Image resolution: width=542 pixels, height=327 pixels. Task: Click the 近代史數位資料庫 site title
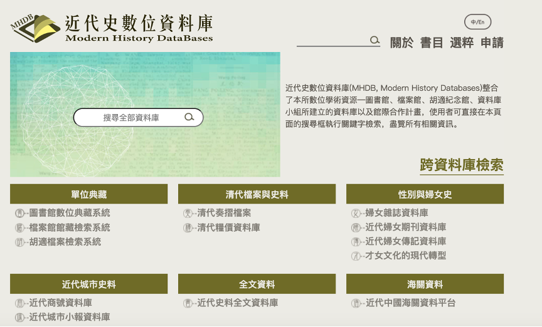pyautogui.click(x=139, y=23)
